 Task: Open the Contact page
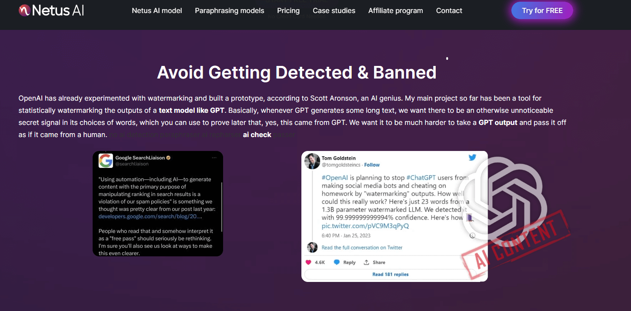coord(449,10)
